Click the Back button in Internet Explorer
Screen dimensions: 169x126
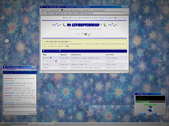(44, 10)
